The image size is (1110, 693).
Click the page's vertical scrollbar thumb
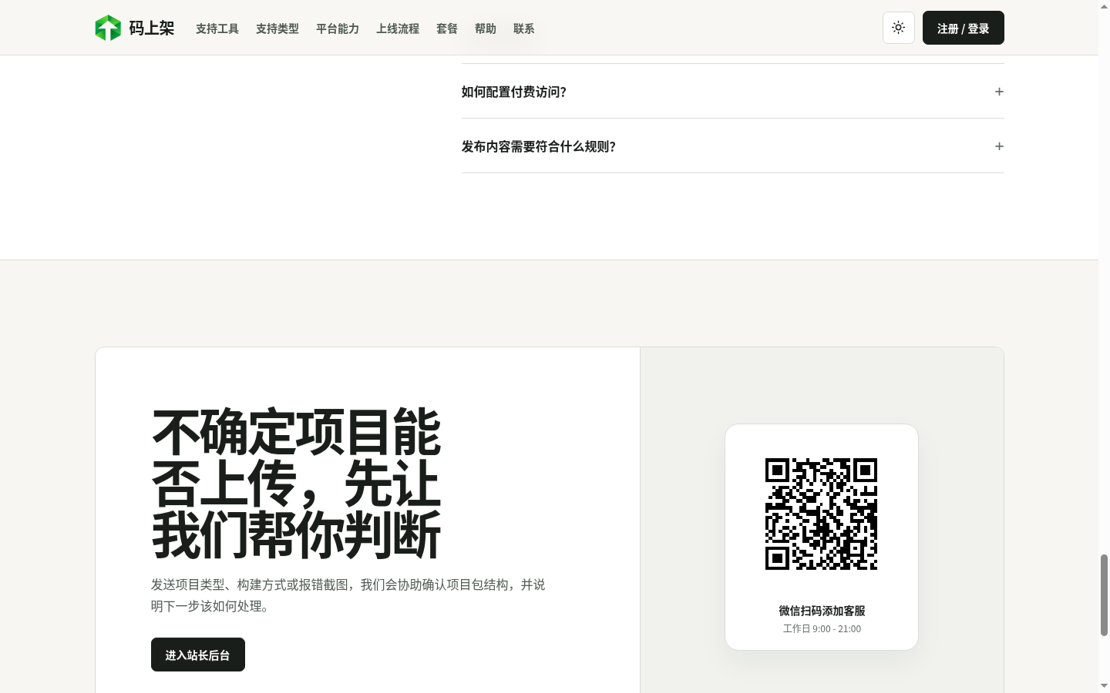[x=1104, y=594]
